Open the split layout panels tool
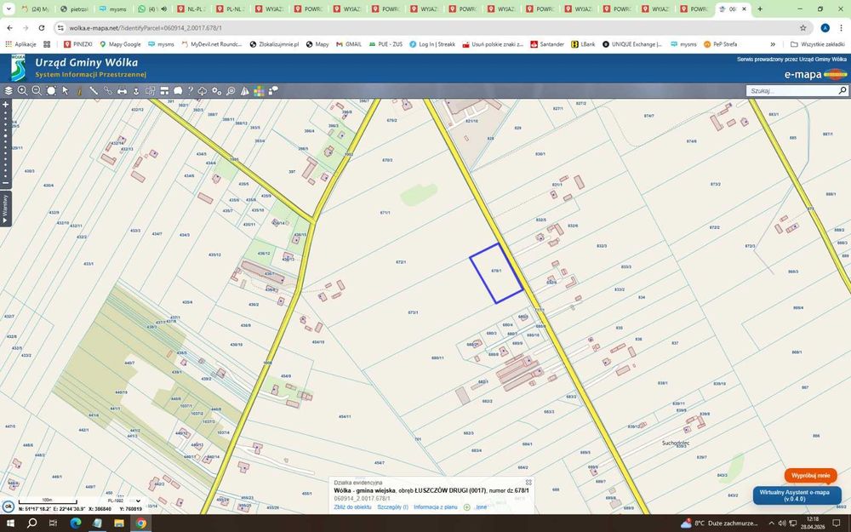The width and height of the screenshot is (851, 532). coord(164,91)
